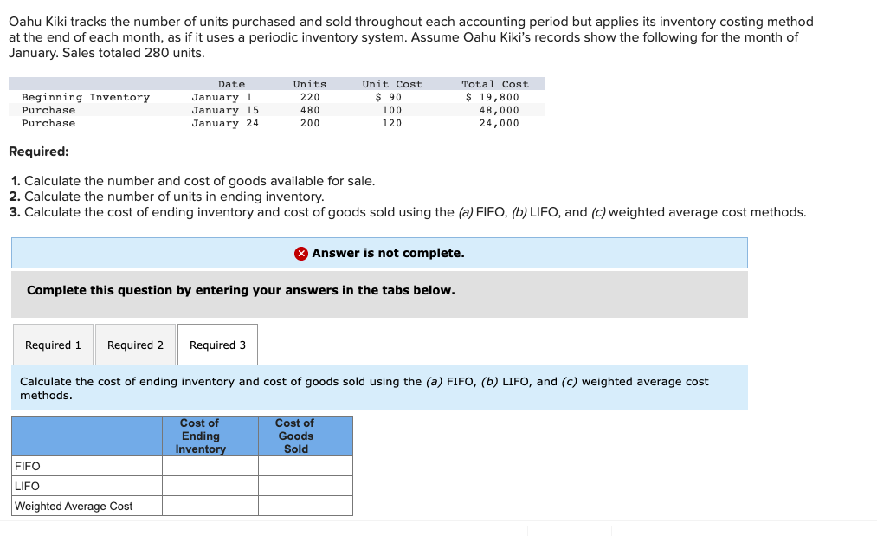The image size is (877, 536).
Task: Click FIFO Cost of Ending Inventory cell
Action: point(210,466)
